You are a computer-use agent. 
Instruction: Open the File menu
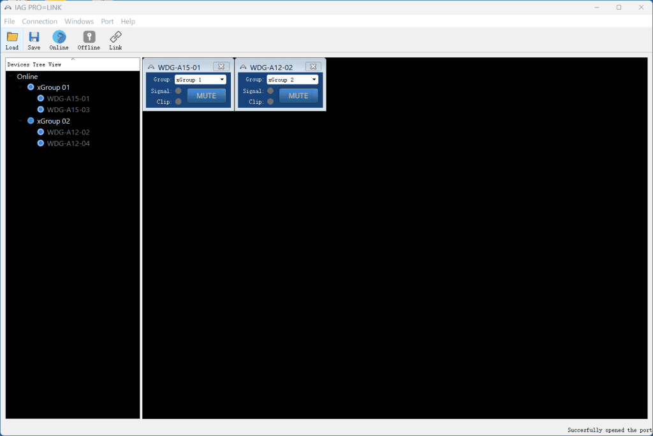9,21
